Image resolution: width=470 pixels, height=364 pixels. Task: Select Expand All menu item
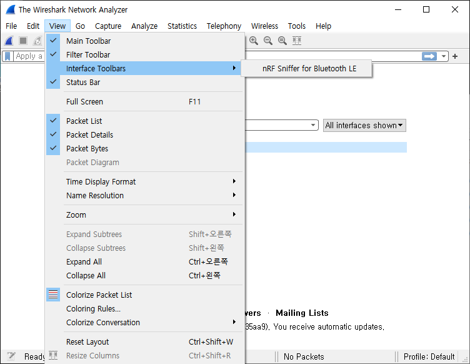tap(144, 262)
